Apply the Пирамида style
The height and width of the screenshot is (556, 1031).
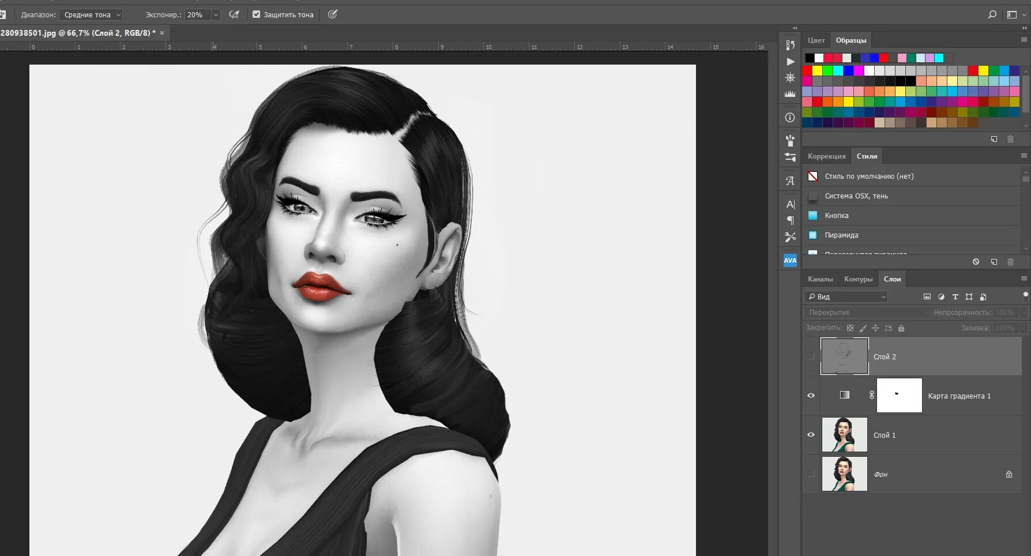coord(912,235)
